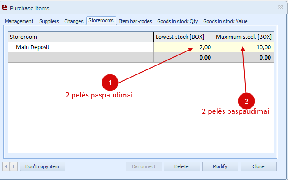Open Goods in stock Value tab
288x180 pixels.
(225, 21)
